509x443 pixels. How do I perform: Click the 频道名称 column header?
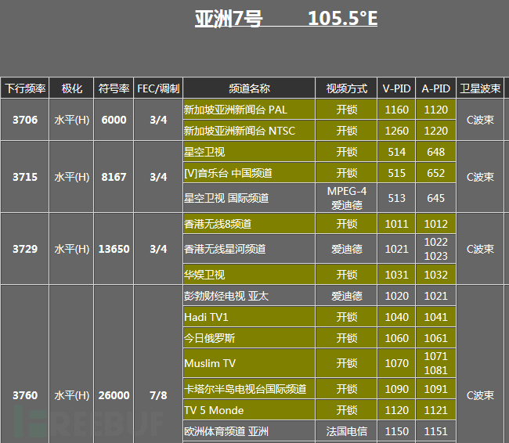249,88
